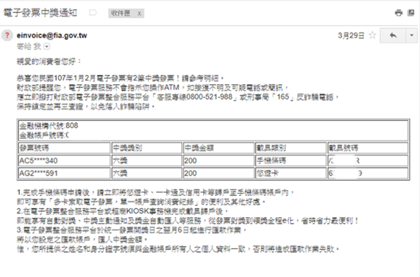
Task: Click 悠遊卡 carrier type cell
Action: pyautogui.click(x=290, y=173)
